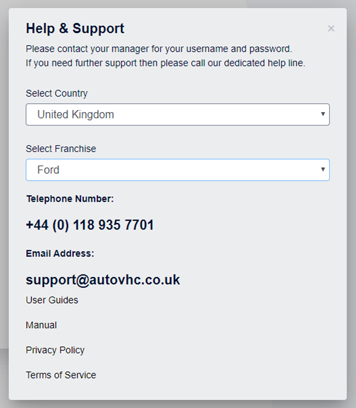Open the Terms of Service link

(61, 375)
